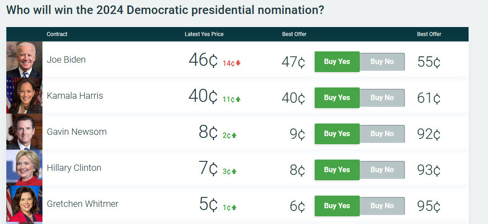
Task: Click Buy Yes for Joe Biden
Action: coord(337,62)
